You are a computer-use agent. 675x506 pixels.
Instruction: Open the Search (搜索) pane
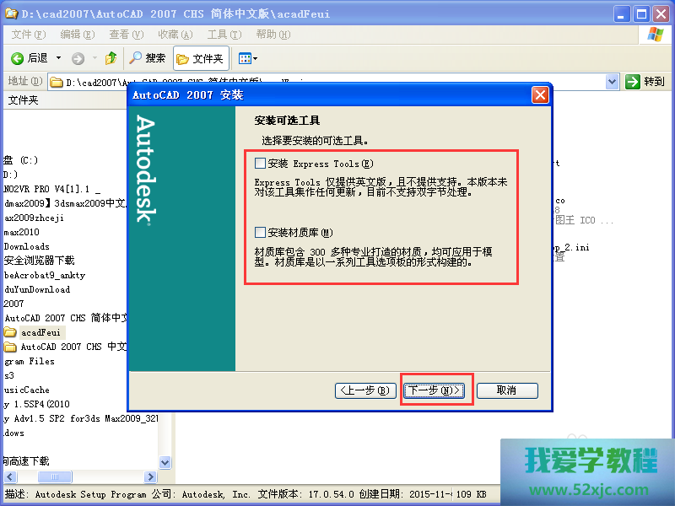point(148,58)
